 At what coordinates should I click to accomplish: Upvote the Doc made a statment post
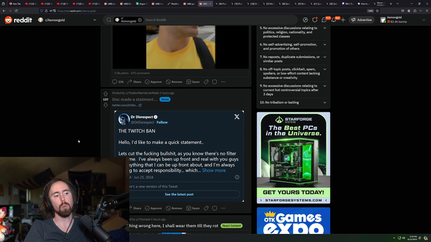tap(106, 94)
